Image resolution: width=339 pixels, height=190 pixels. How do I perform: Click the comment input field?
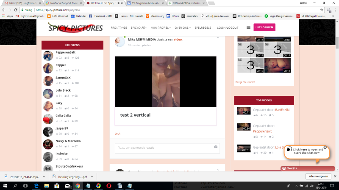(167, 148)
